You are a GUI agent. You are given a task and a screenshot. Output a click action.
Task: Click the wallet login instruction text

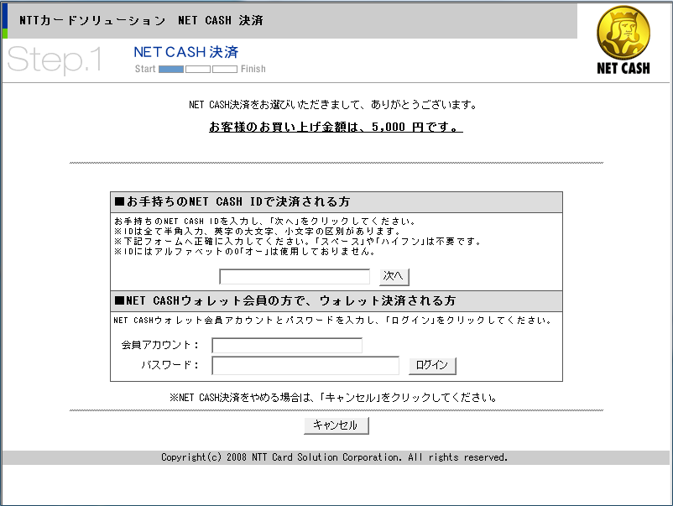pos(332,321)
